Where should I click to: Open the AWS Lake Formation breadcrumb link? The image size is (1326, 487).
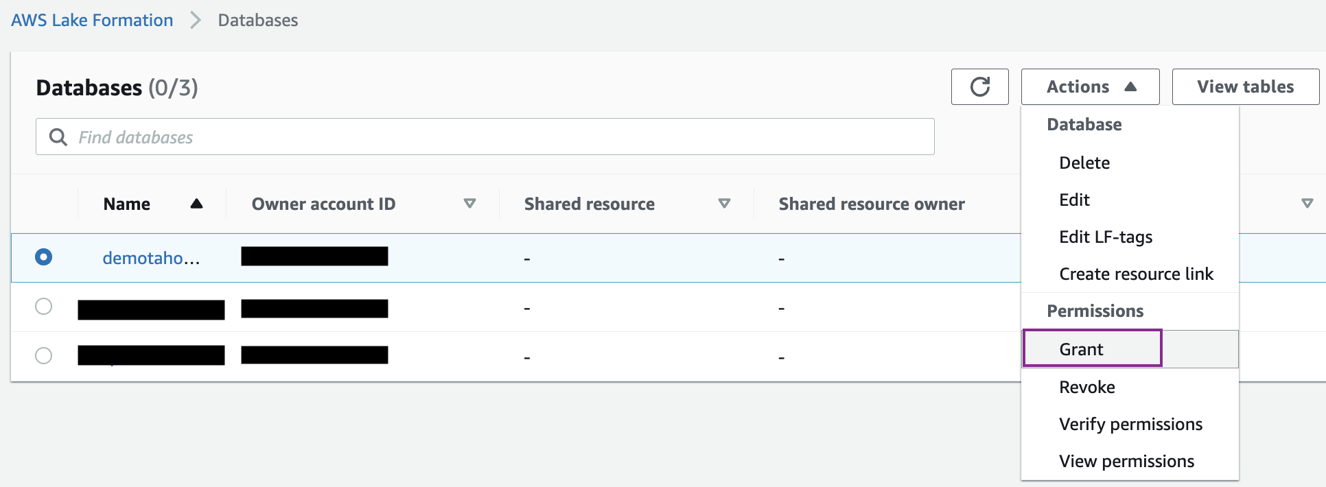[92, 21]
